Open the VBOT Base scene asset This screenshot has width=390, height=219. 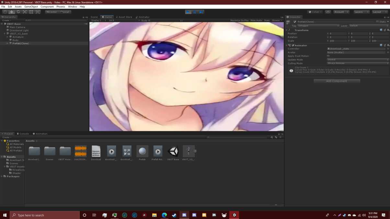(173, 151)
